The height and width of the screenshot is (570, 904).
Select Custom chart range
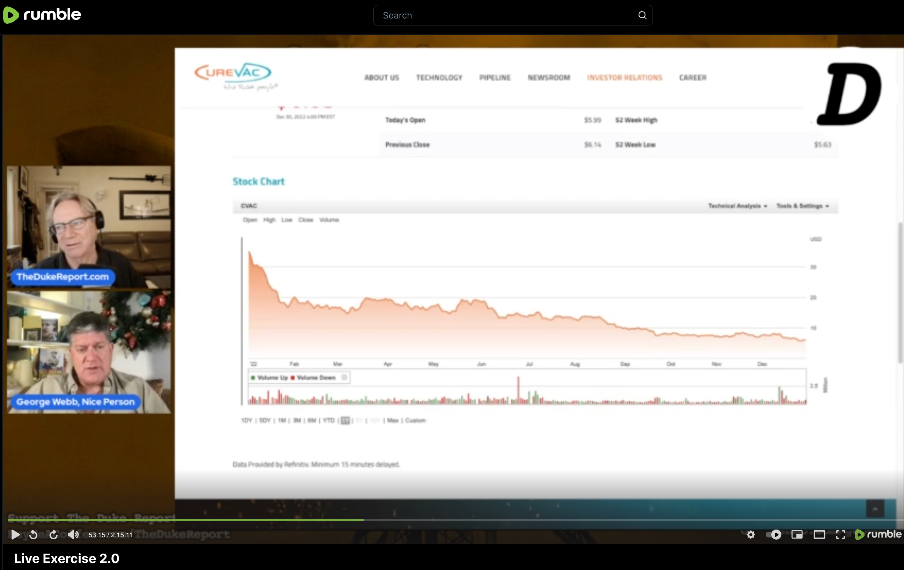pos(415,420)
